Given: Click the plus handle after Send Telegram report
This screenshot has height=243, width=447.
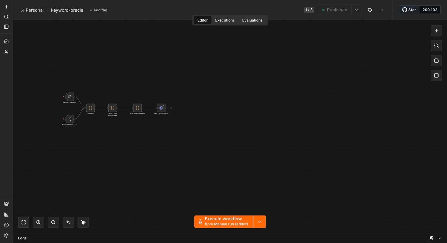Looking at the screenshot, I should pos(171,108).
